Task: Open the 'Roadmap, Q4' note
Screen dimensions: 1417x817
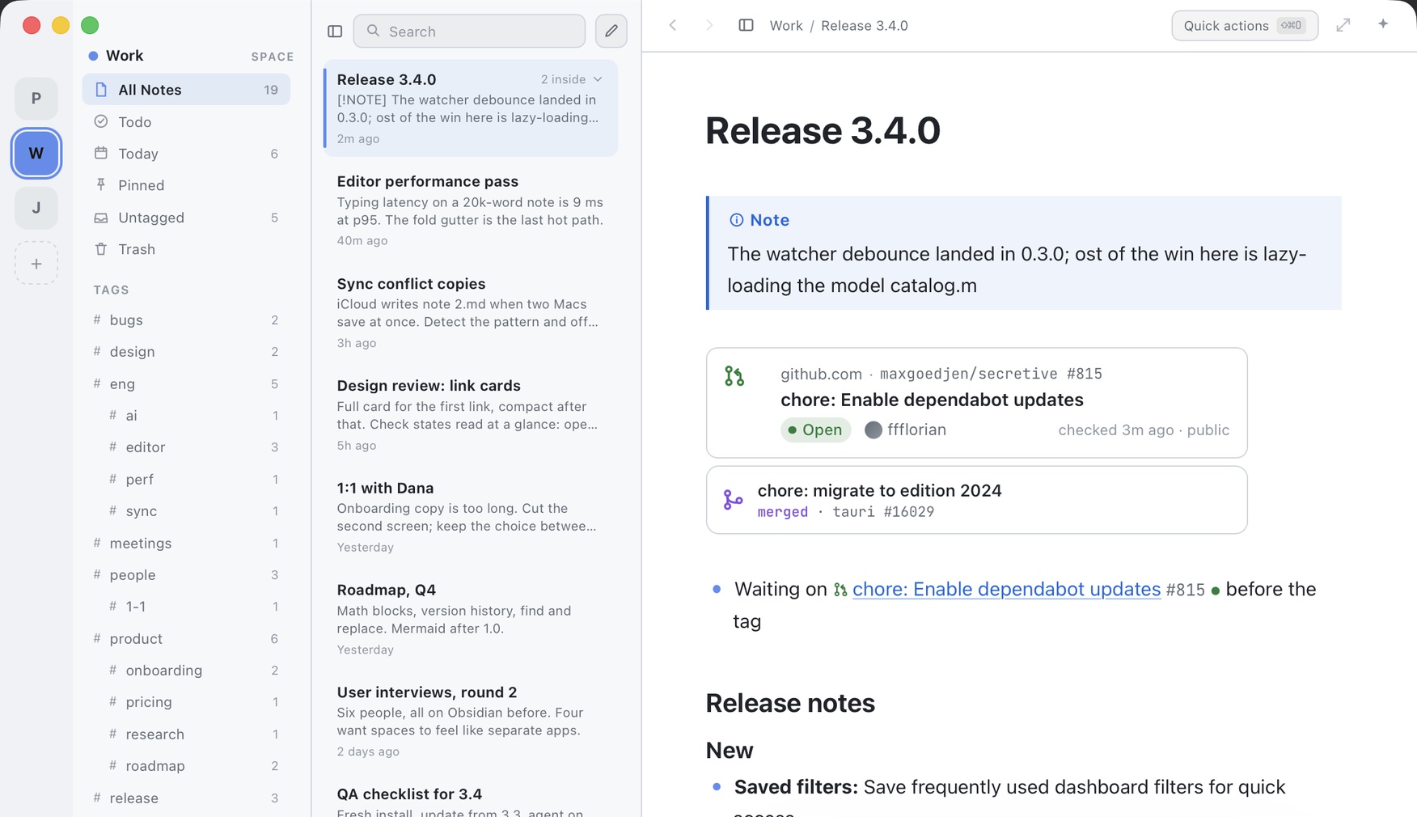Action: pyautogui.click(x=471, y=619)
